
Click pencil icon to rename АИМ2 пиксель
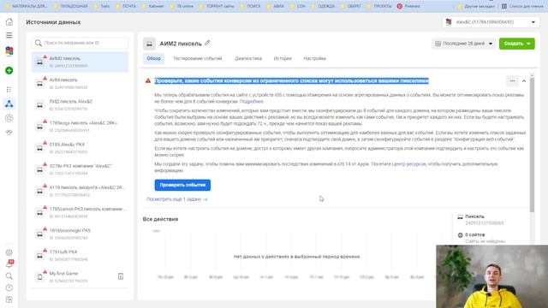[207, 43]
